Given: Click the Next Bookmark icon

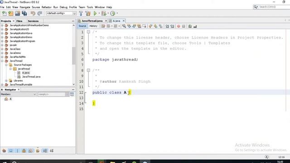Looking at the screenshot, I should (155, 26).
